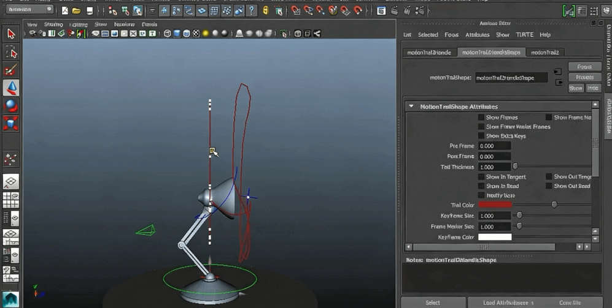Image resolution: width=612 pixels, height=308 pixels.
Task: Click the red Trail Color swatch
Action: click(x=494, y=205)
